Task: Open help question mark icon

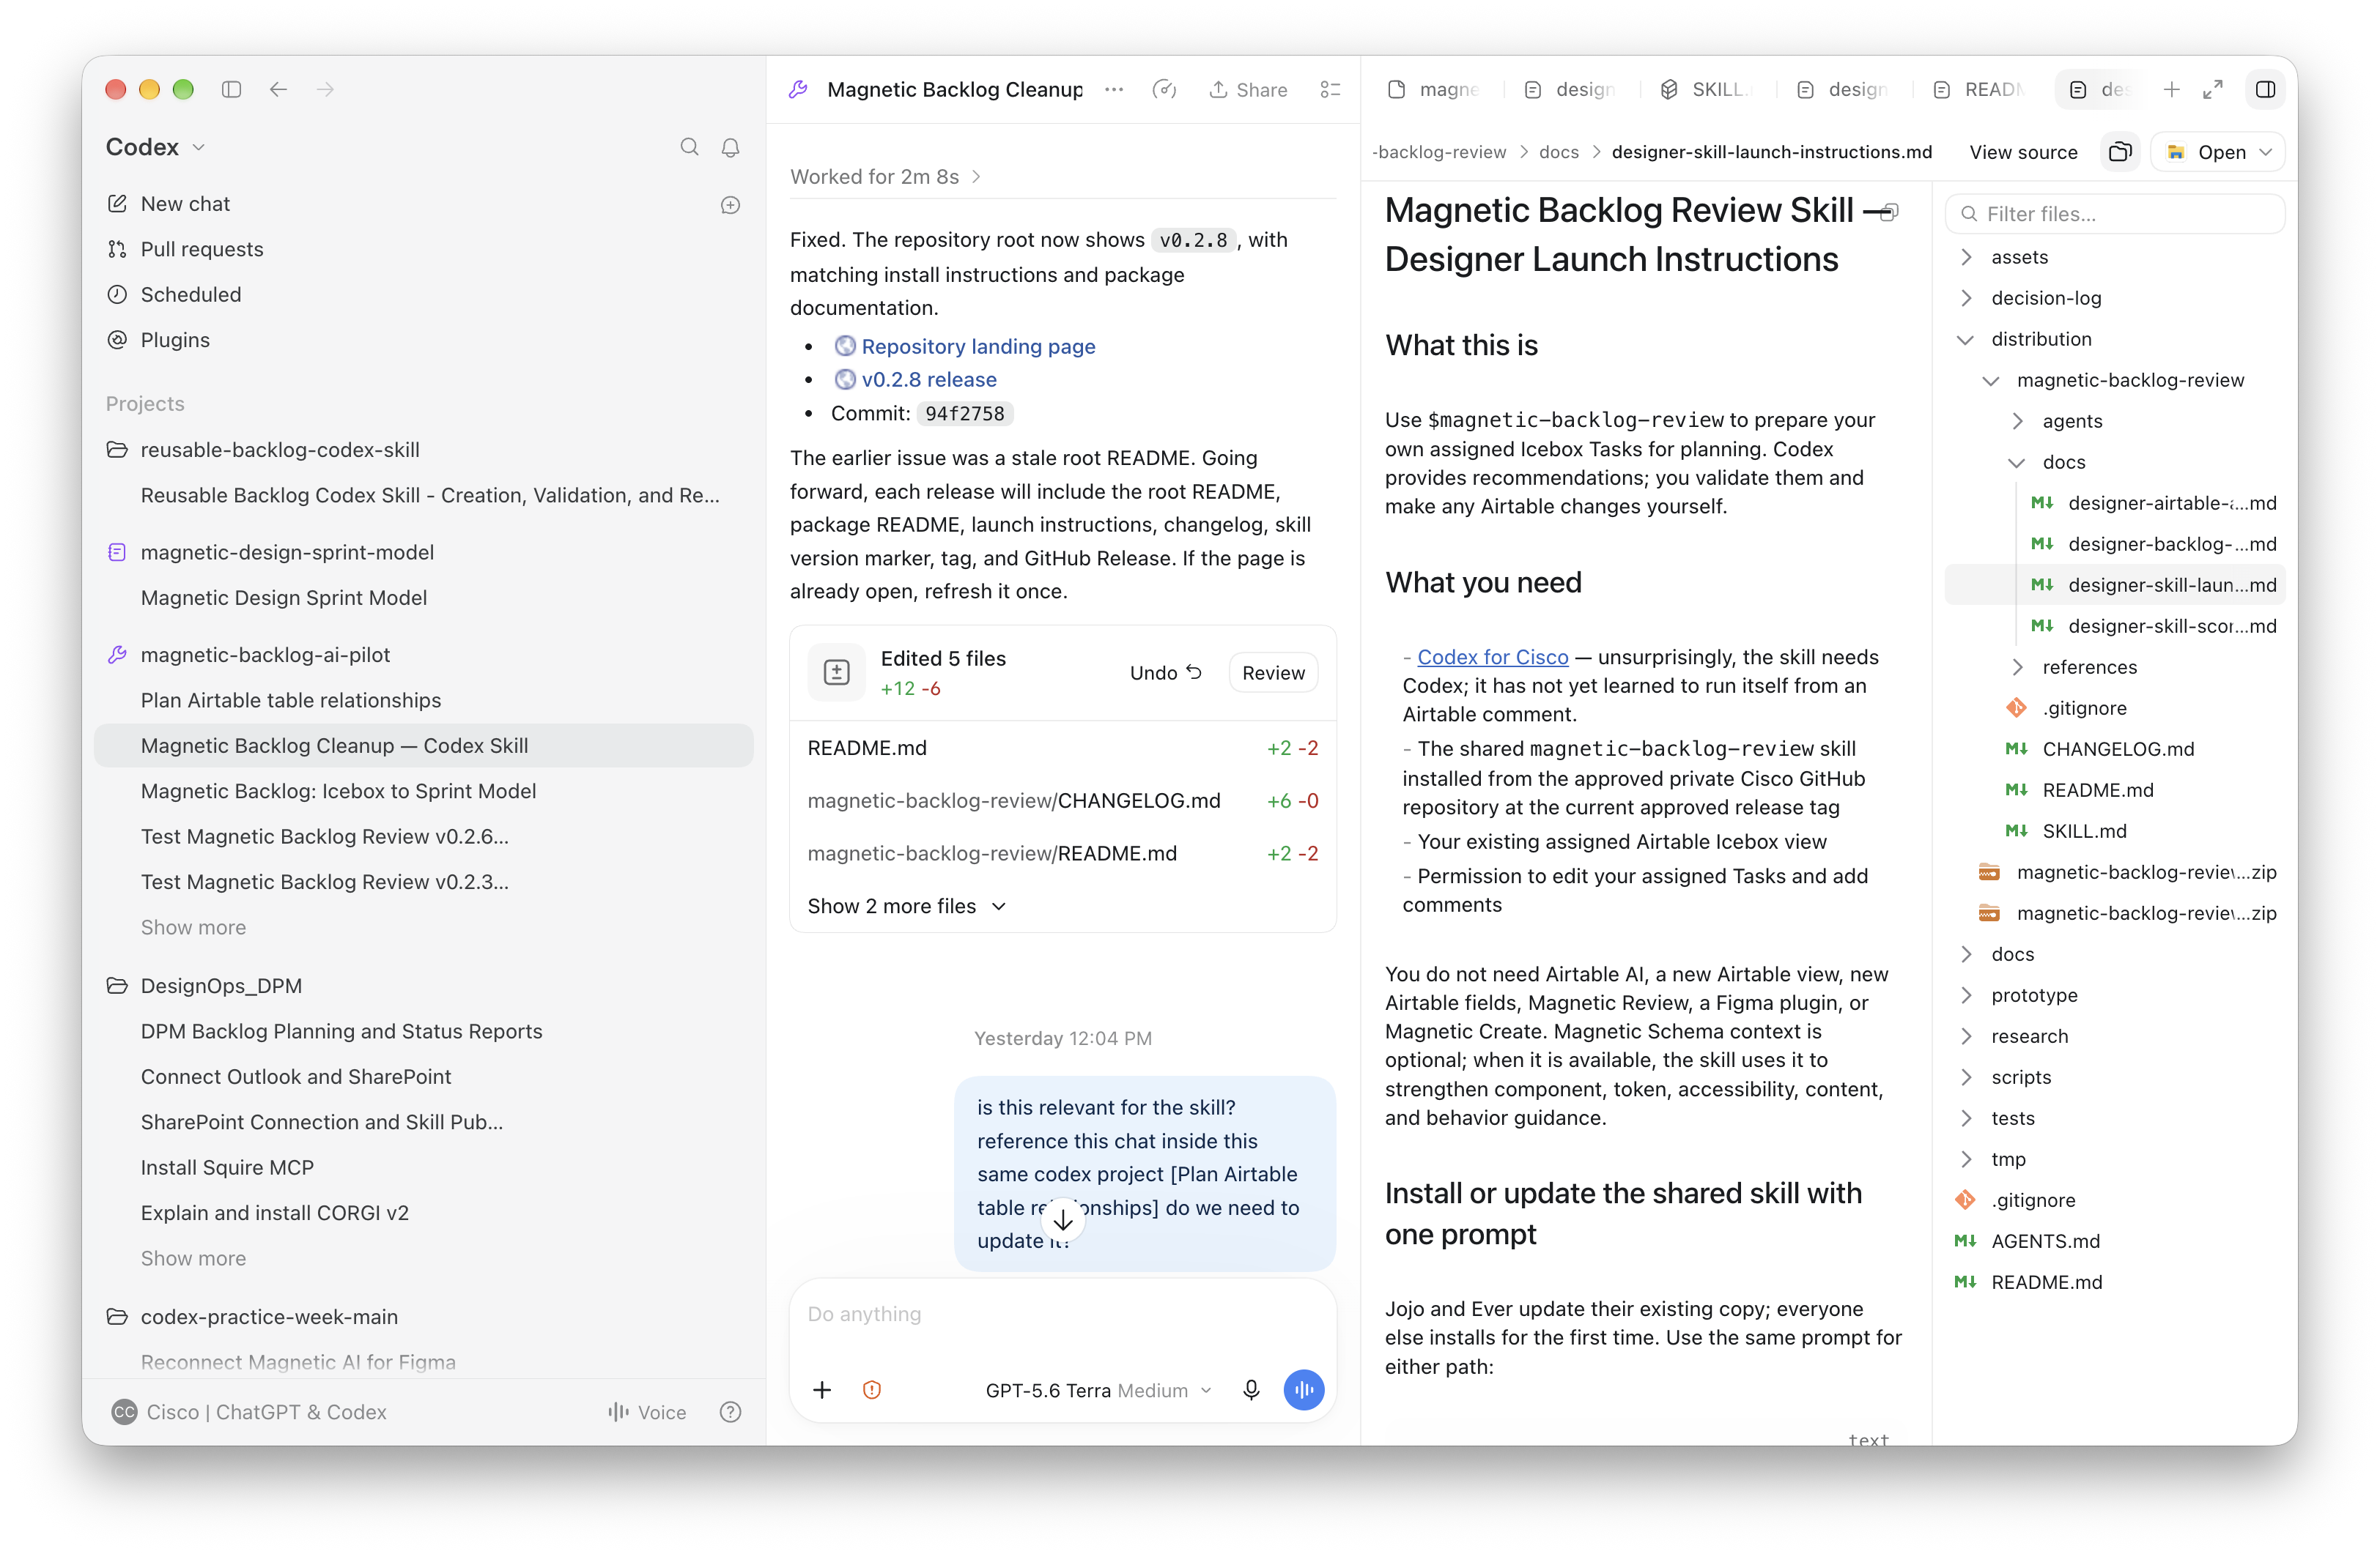Action: pyautogui.click(x=731, y=1412)
